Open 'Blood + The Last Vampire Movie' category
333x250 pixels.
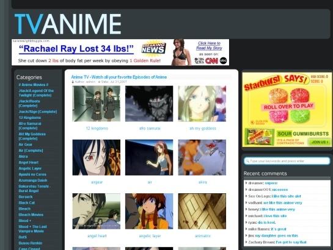point(32,229)
